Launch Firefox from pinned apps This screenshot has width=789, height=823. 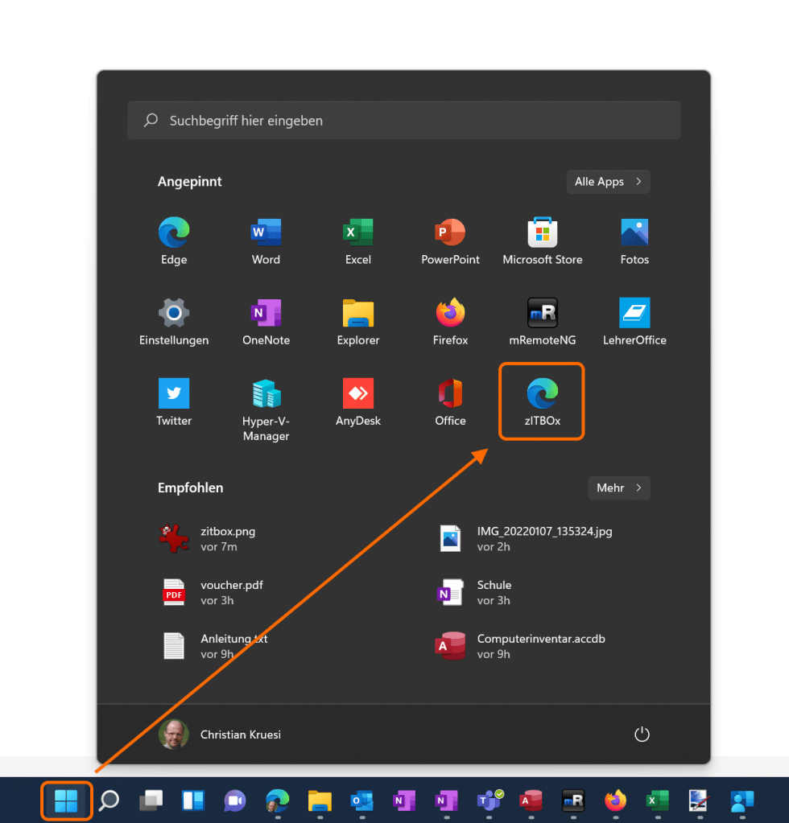click(450, 321)
